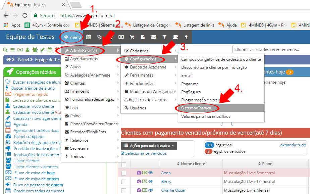Choose 'PagSeguro' from the Configurações submenu
Viewport: 310px width, 194px height.
pos(191,92)
